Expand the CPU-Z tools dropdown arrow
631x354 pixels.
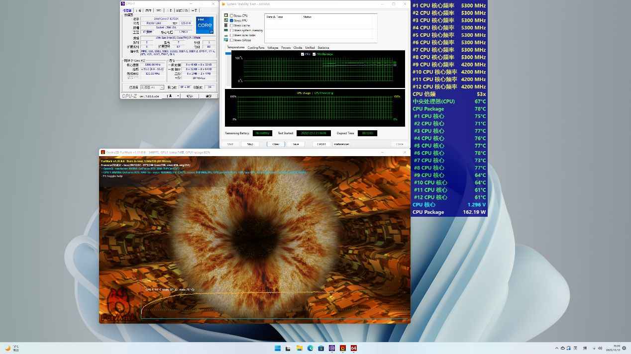(177, 96)
